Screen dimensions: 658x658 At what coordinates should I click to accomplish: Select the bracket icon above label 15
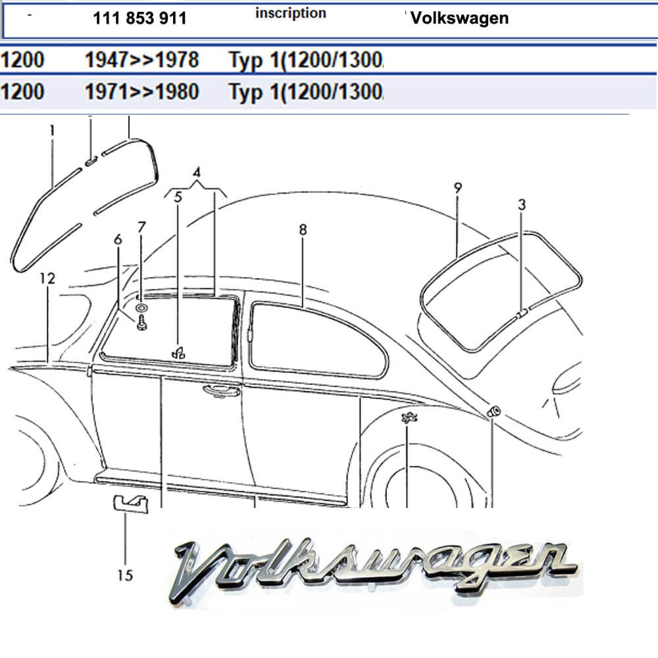click(x=130, y=503)
